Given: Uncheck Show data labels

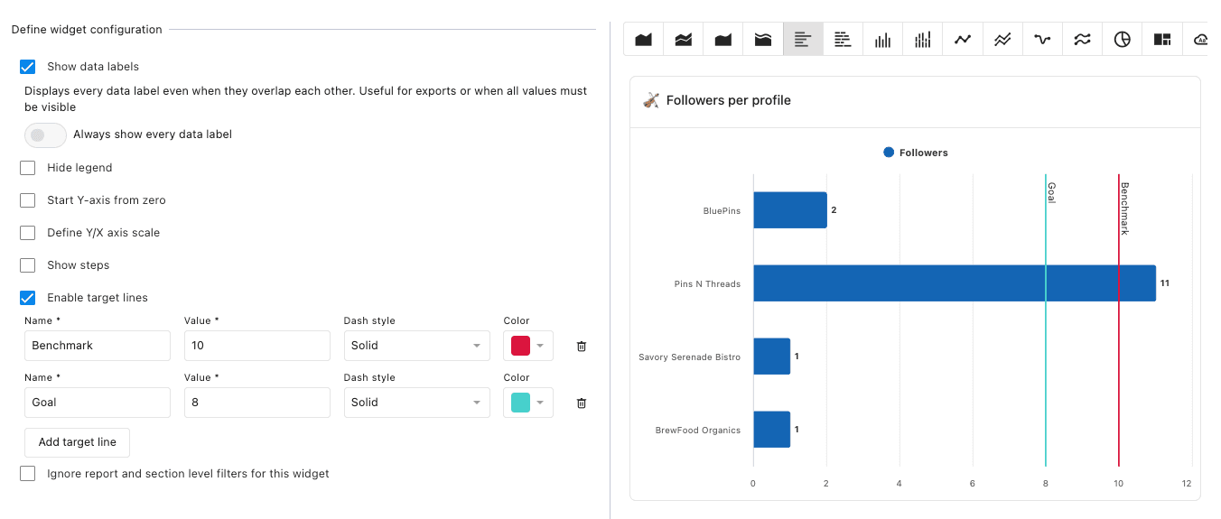Looking at the screenshot, I should click(28, 67).
